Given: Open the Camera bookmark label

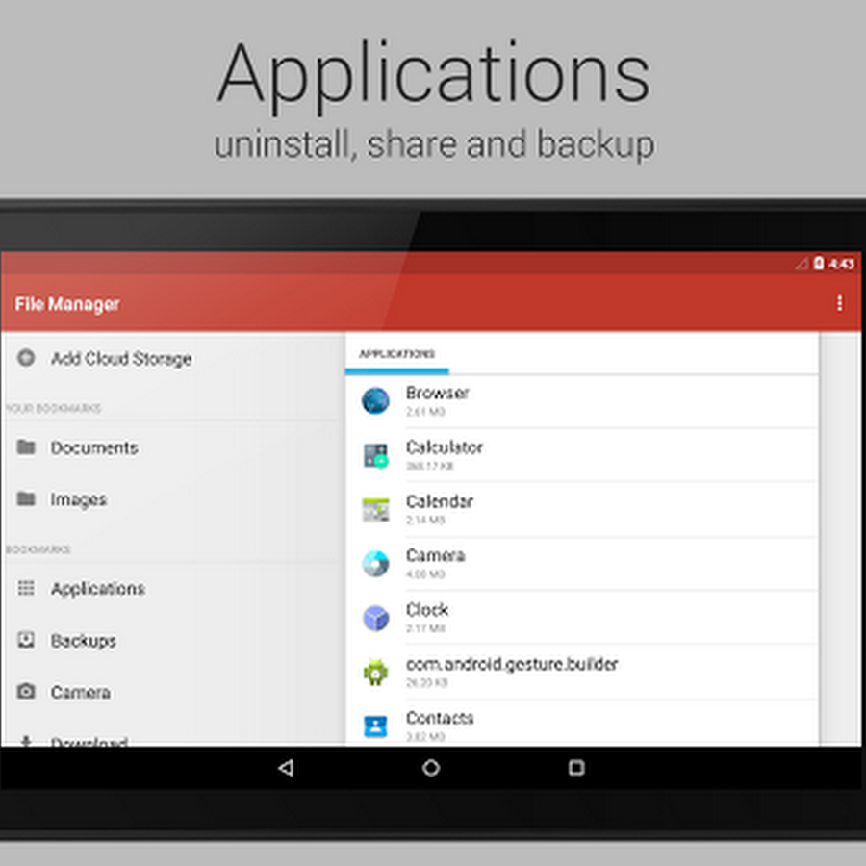Looking at the screenshot, I should (81, 692).
